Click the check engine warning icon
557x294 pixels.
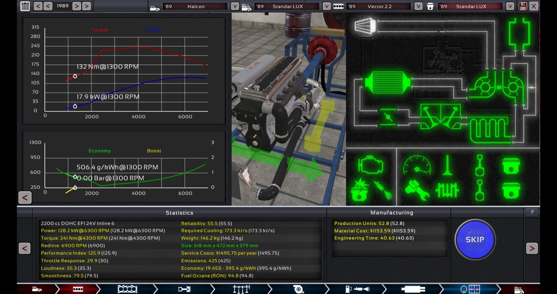(x=370, y=166)
